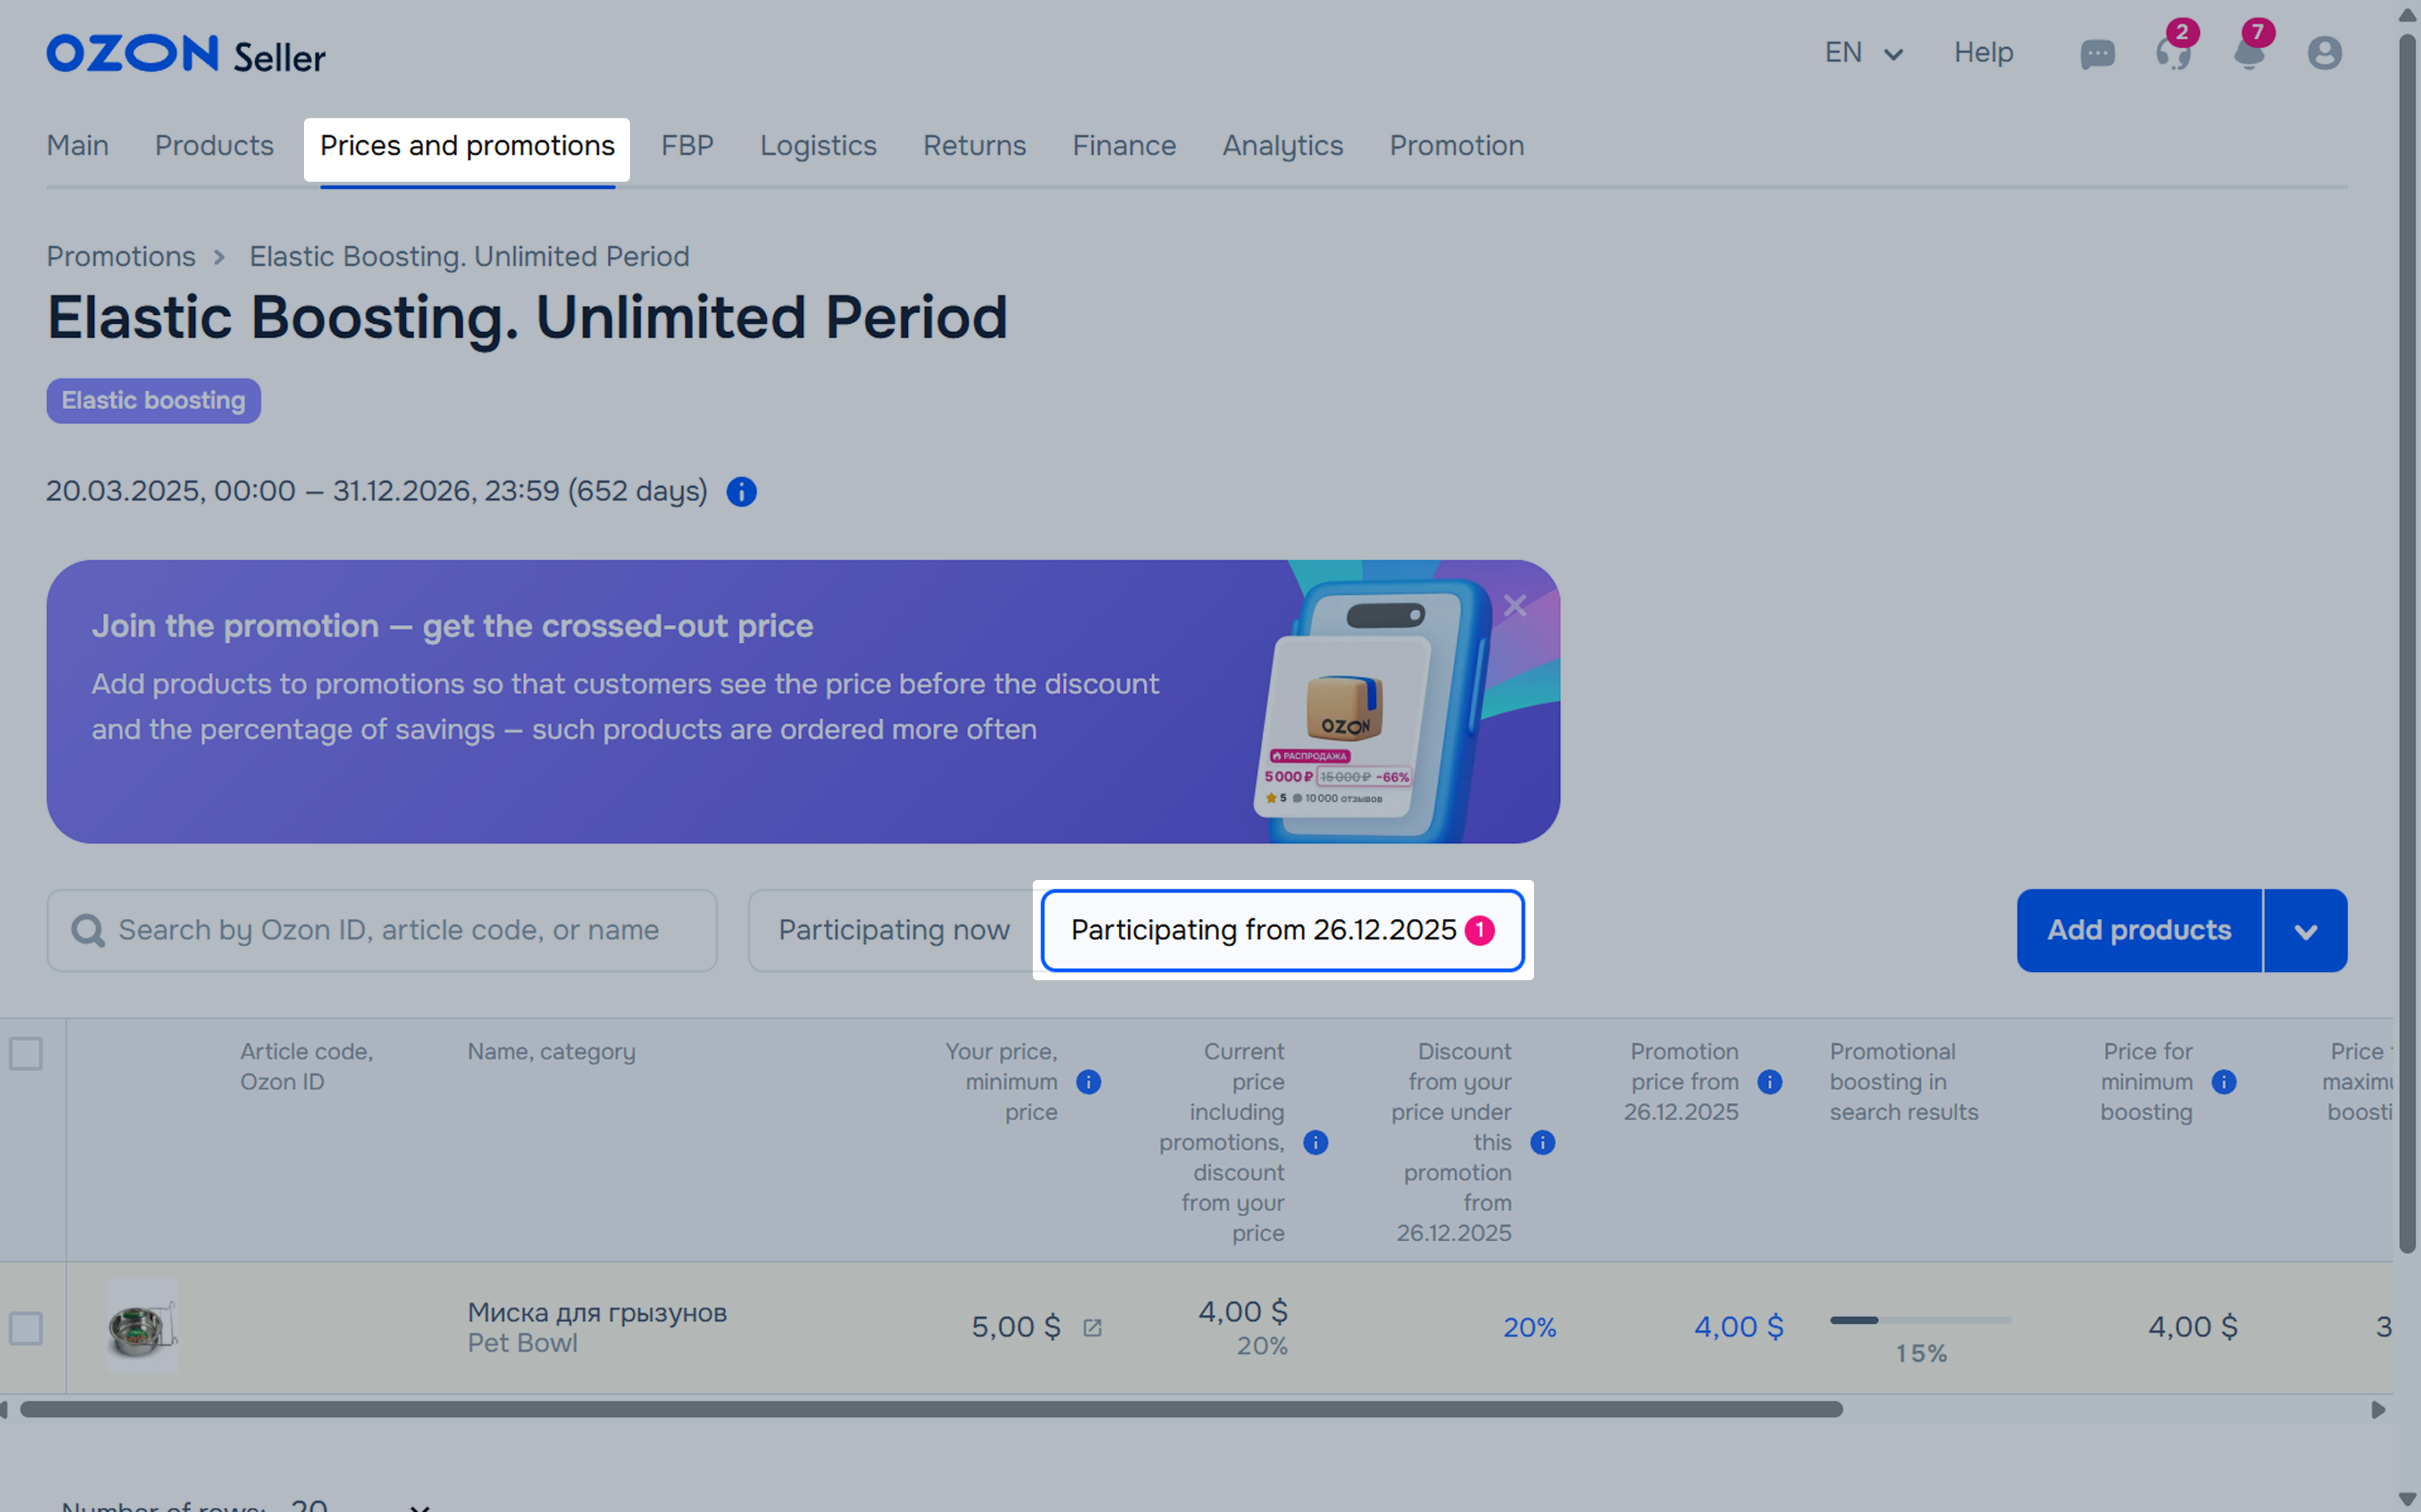
Task: Open the chat messages icon
Action: [x=2097, y=54]
